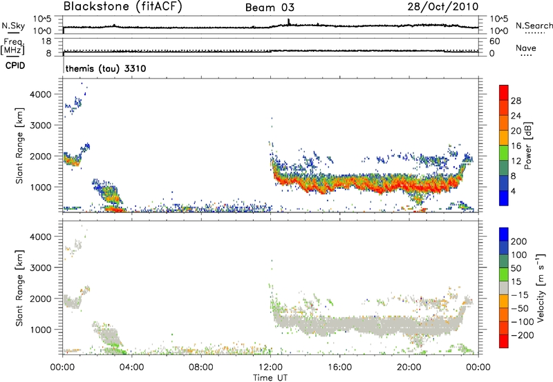
Task: Click the '16:00' time axis label
Action: [x=339, y=368]
